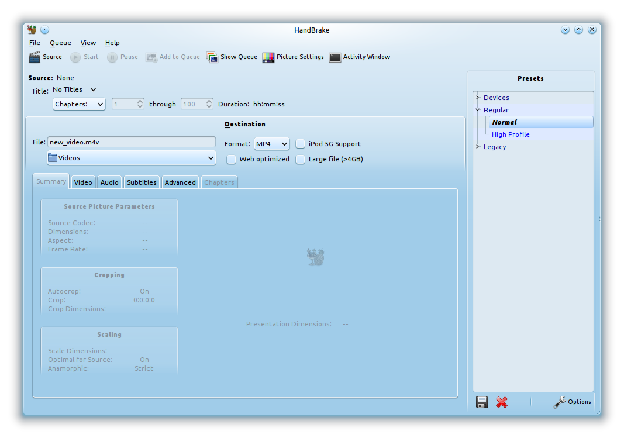Open Picture Settings color bars icon

pyautogui.click(x=268, y=57)
